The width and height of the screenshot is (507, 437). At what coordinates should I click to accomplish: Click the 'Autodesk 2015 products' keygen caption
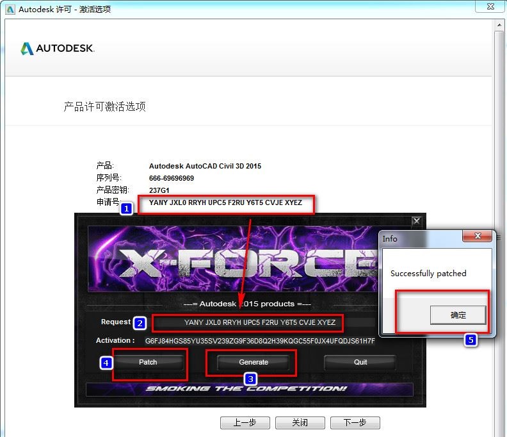(247, 304)
